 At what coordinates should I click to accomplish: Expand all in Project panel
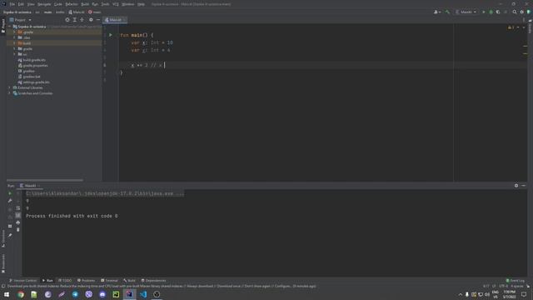75,20
